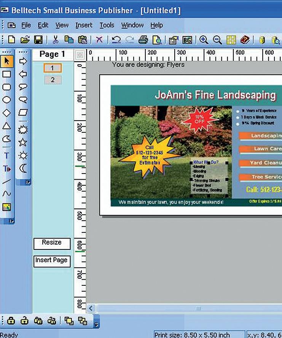This screenshot has width=282, height=338.
Task: Click the horizontal scrollbar thumb
Action: coord(189,309)
